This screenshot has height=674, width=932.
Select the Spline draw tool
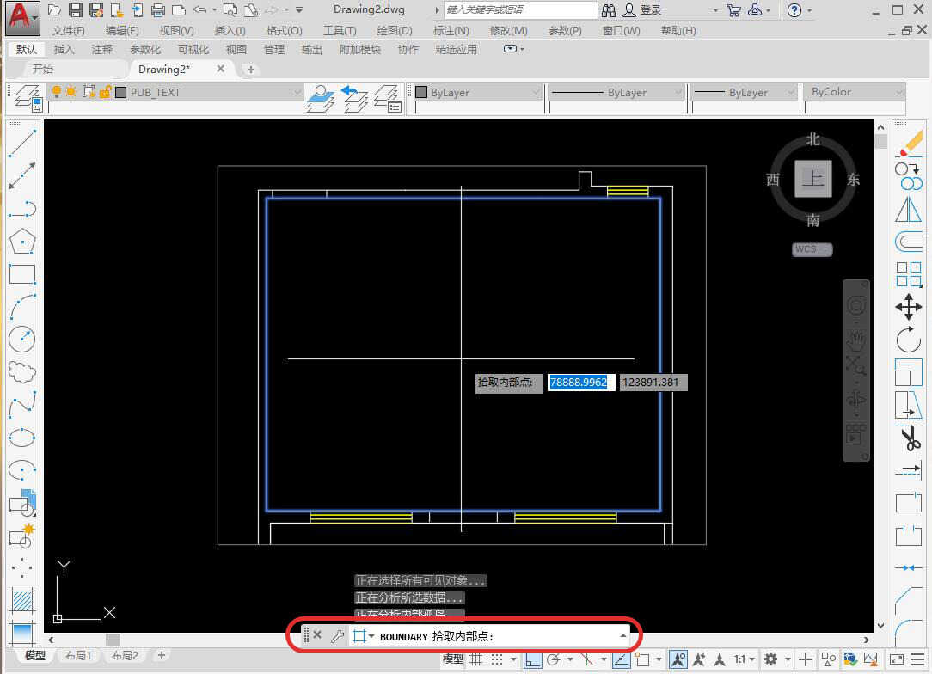click(22, 405)
